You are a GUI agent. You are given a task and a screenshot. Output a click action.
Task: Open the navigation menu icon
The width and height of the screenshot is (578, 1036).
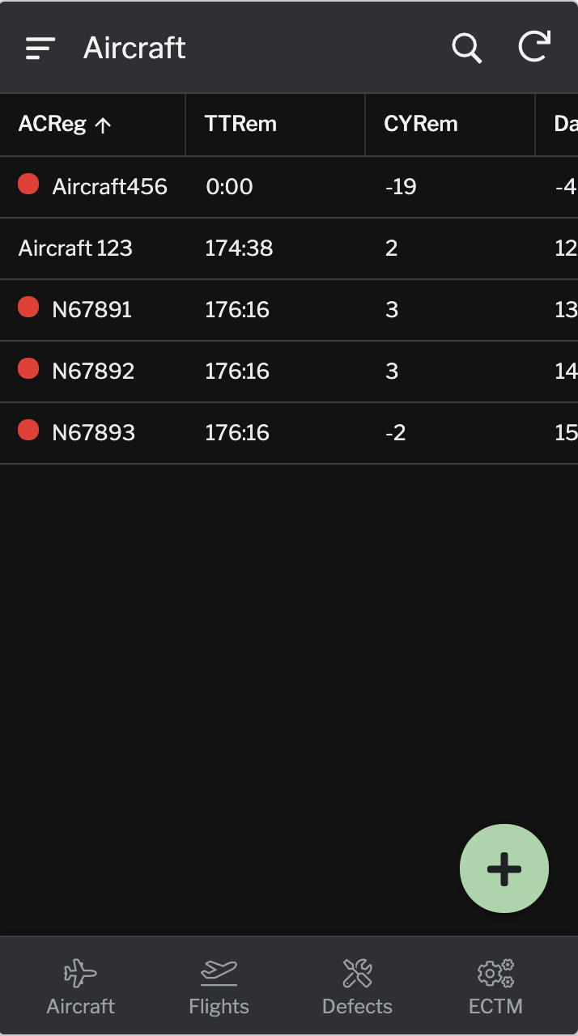pos(39,48)
